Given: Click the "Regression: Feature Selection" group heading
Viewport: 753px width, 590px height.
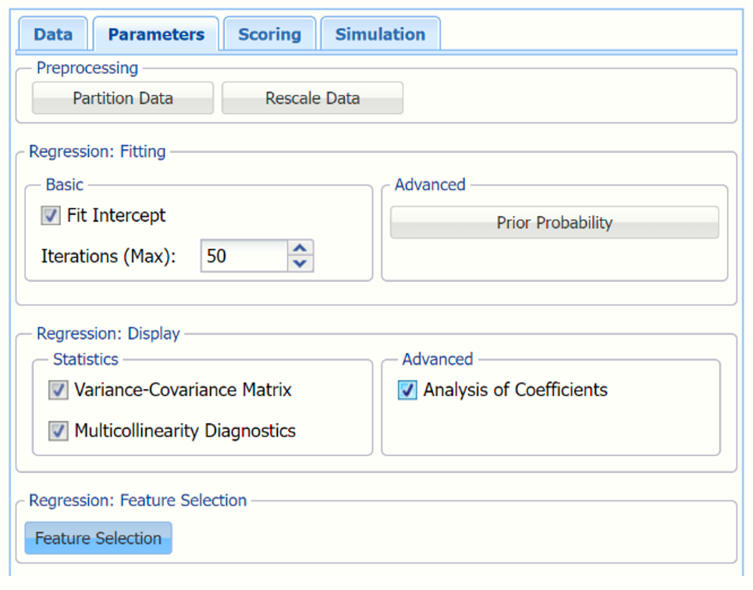Looking at the screenshot, I should [x=138, y=500].
